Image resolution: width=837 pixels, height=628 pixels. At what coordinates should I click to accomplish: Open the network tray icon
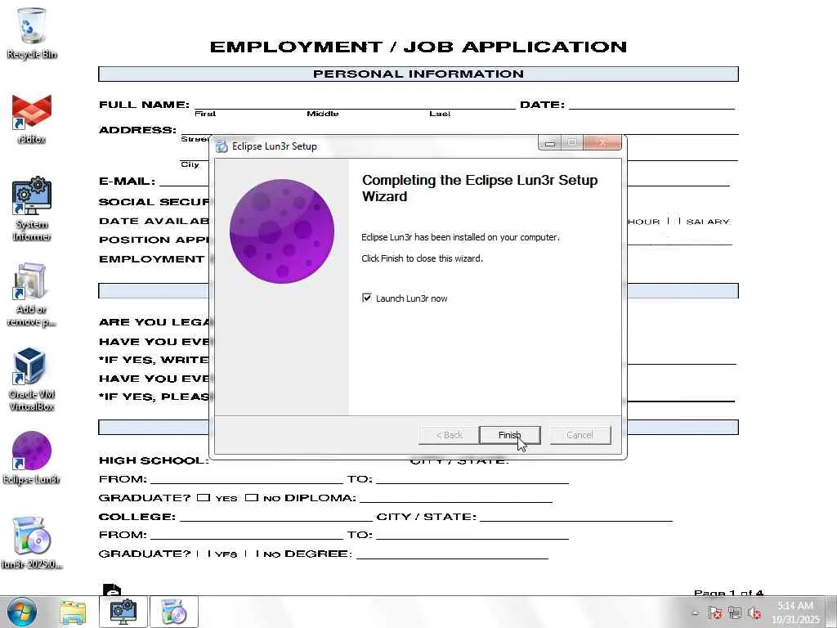click(x=735, y=613)
